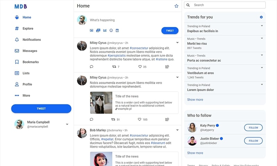Click reply icon on Miley Cyrus 3h tweet
The height and width of the screenshot is (166, 277).
pos(91,119)
